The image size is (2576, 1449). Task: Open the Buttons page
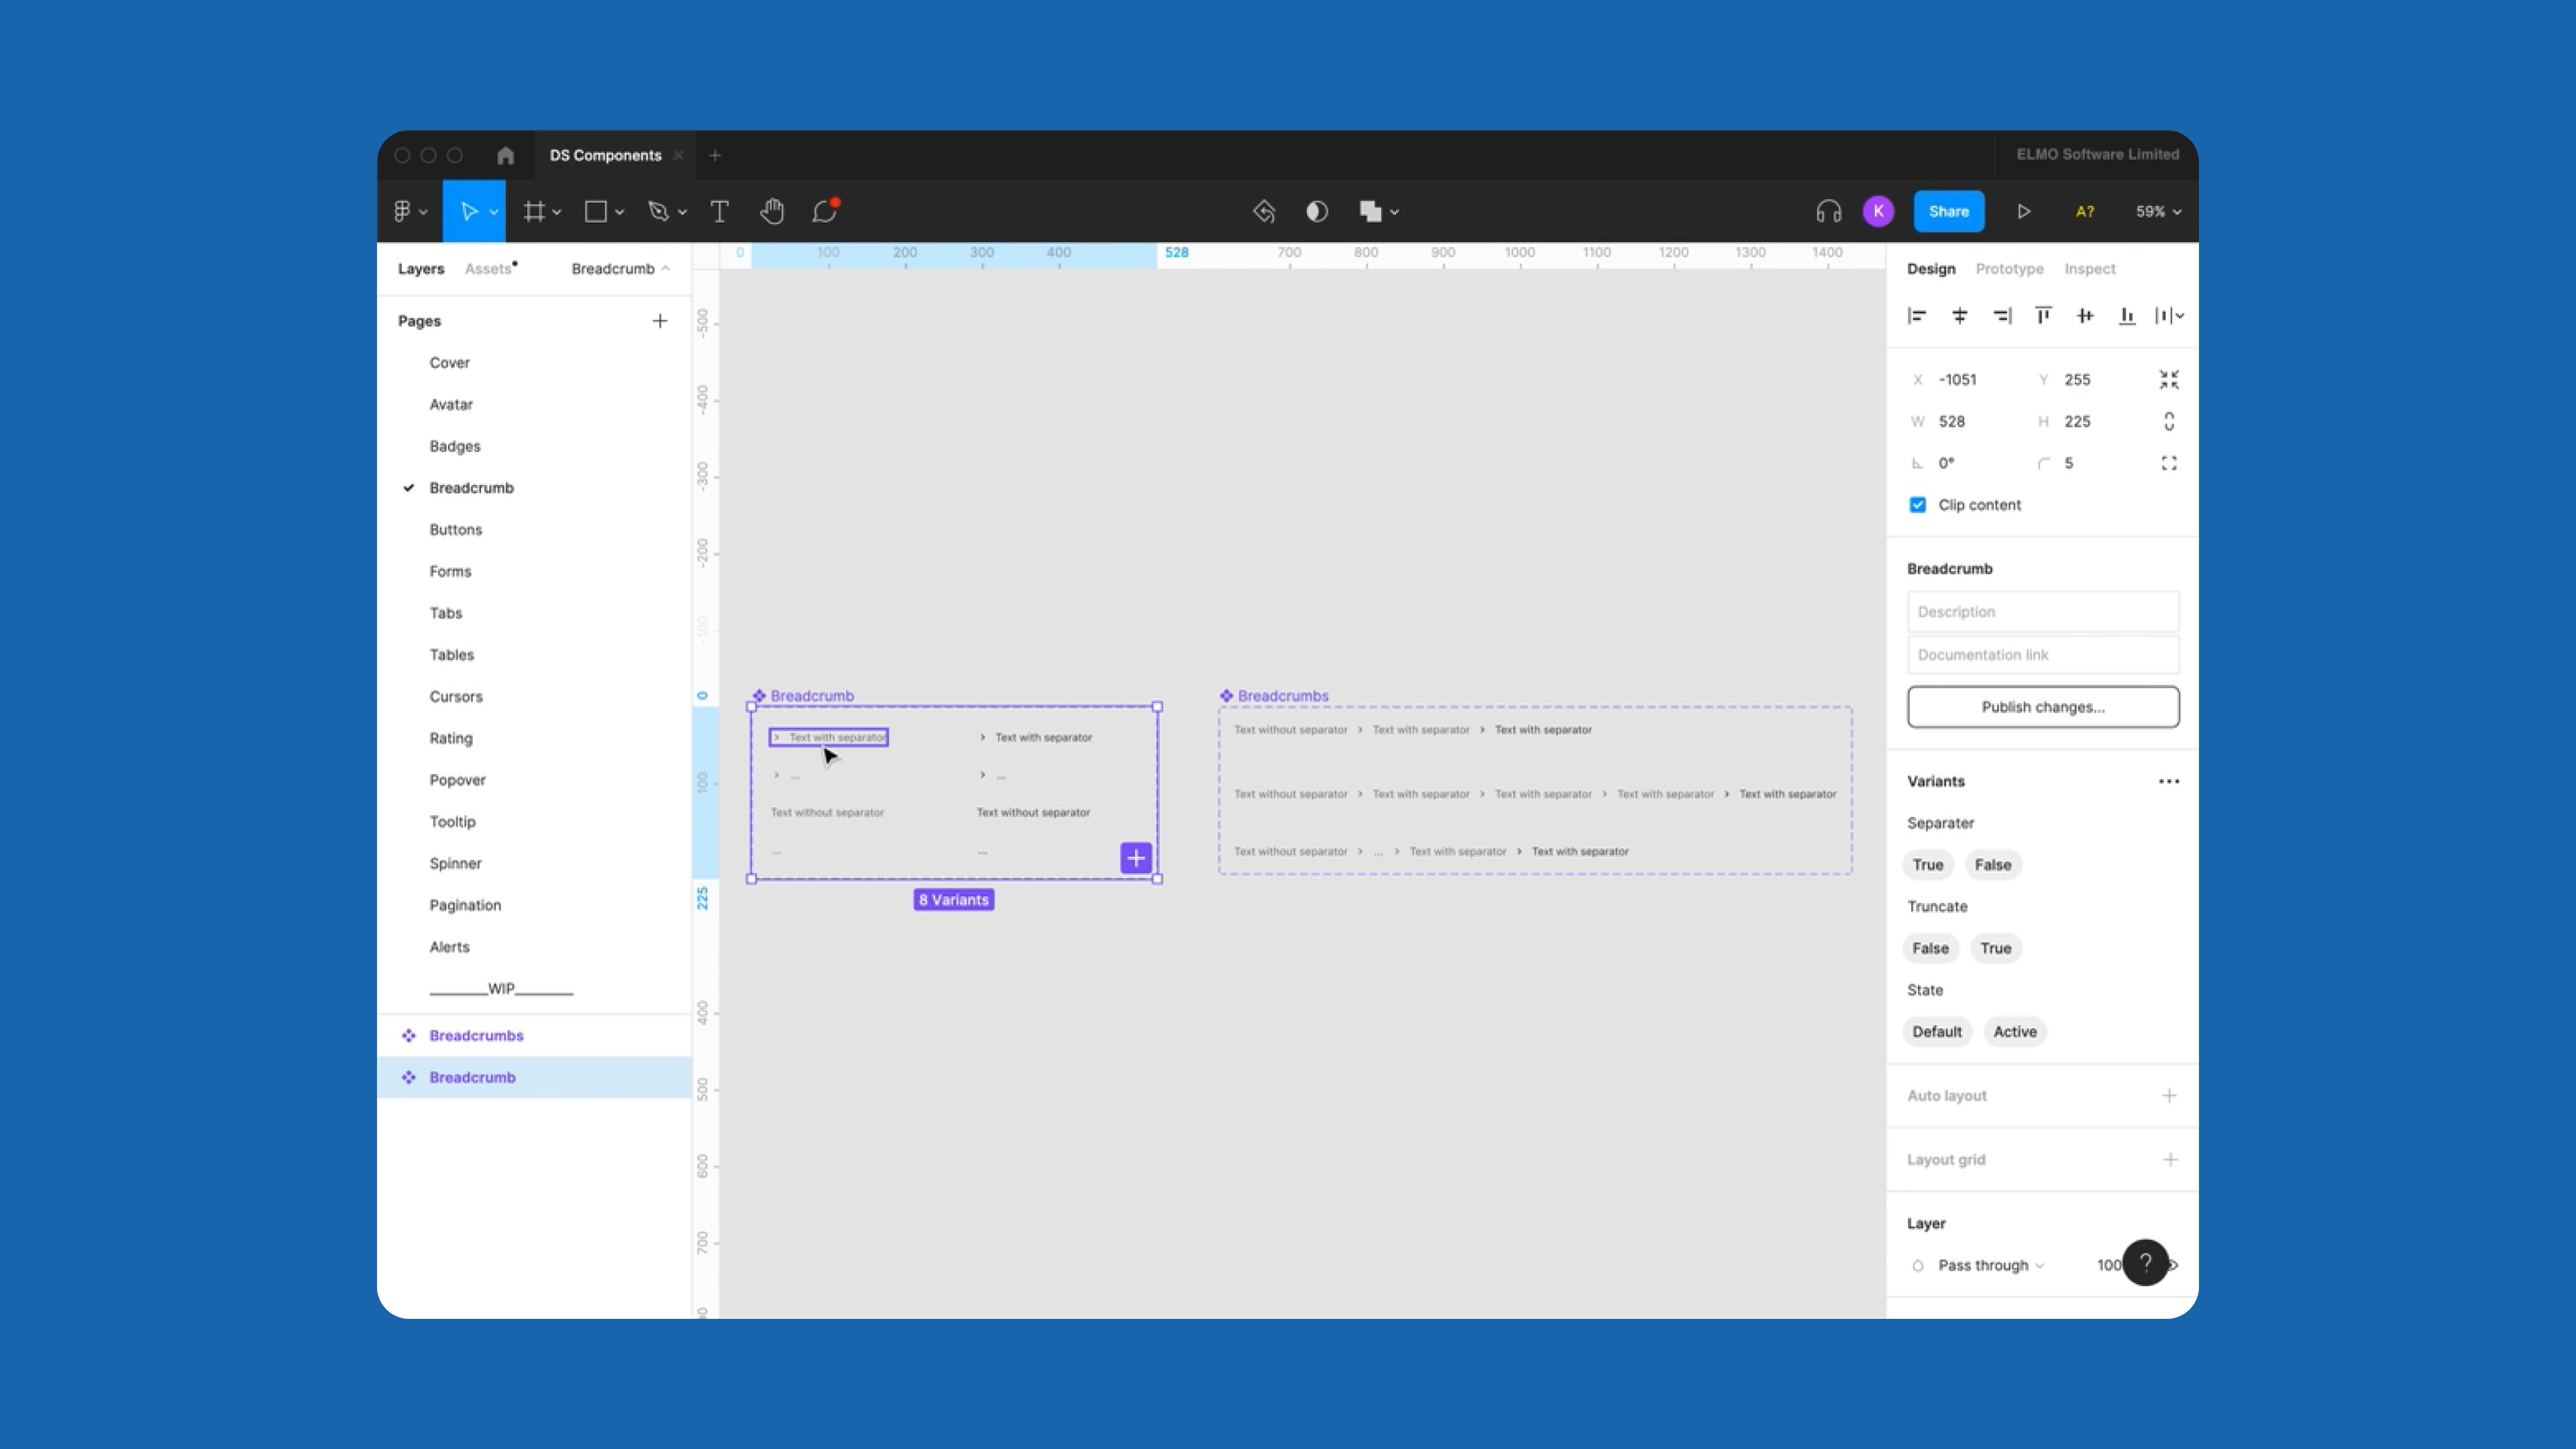456,530
